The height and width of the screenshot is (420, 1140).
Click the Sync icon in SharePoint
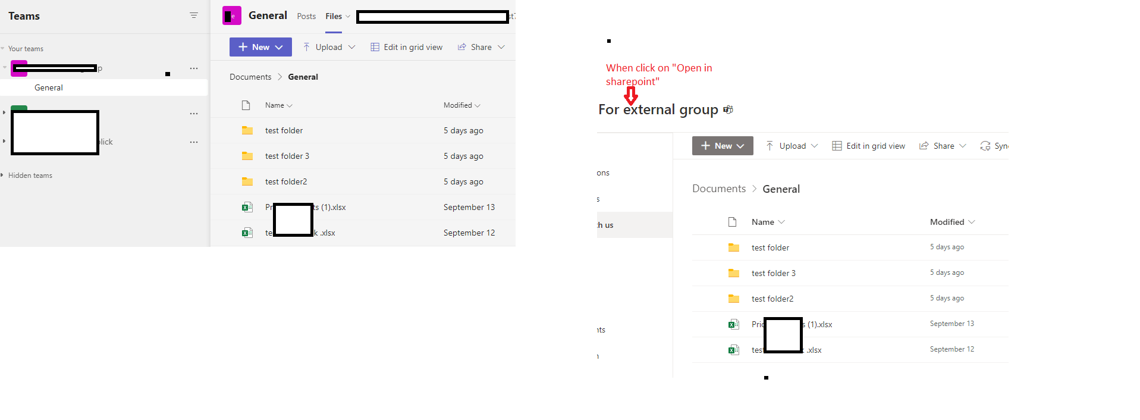point(985,146)
